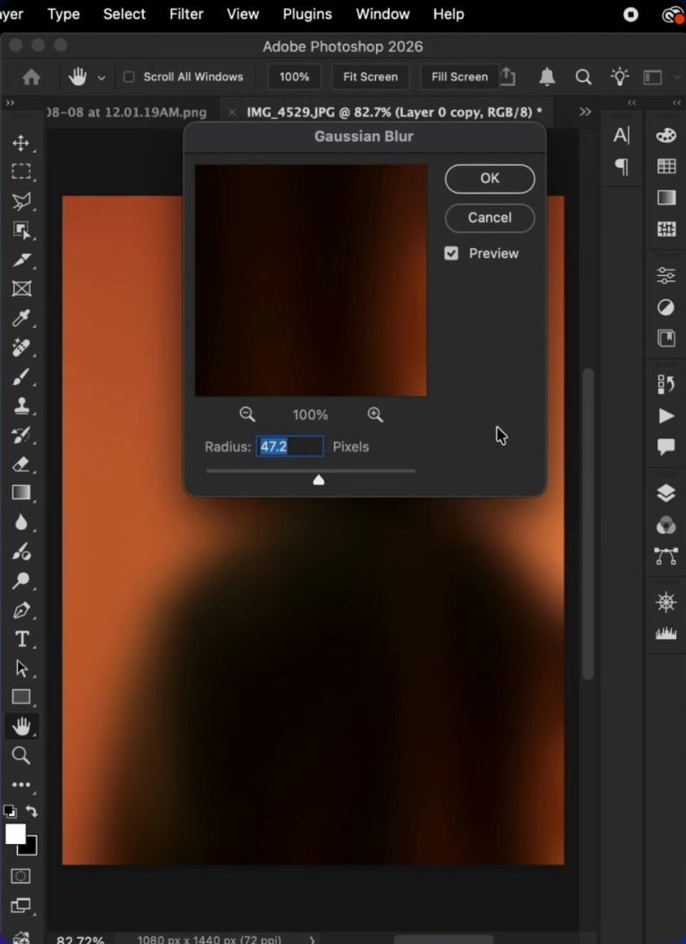Click the Home icon in options bar
This screenshot has width=686, height=944.
[x=31, y=77]
